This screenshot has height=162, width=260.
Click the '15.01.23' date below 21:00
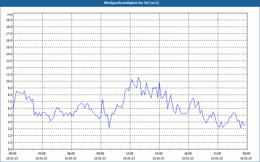point(217,158)
